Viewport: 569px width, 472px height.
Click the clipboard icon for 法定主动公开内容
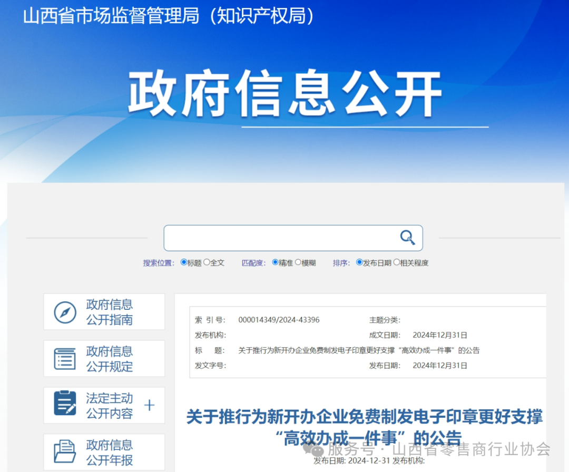click(65, 404)
